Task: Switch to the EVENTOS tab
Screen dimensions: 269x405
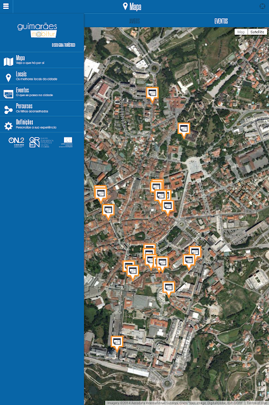Action: coord(221,21)
